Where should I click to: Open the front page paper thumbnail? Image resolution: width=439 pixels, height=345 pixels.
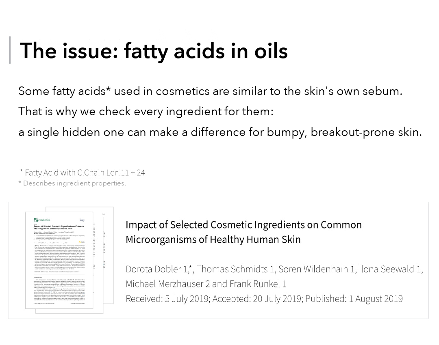59,260
